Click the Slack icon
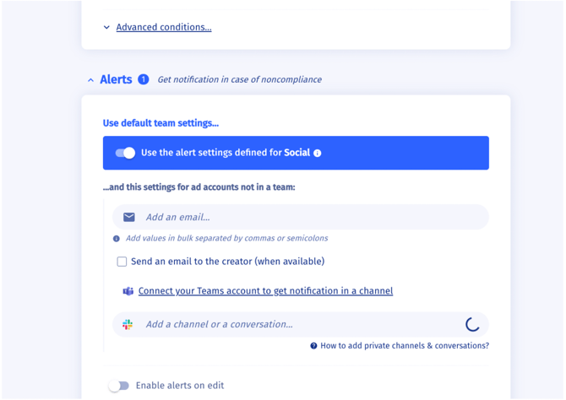This screenshot has height=400, width=566. [128, 324]
